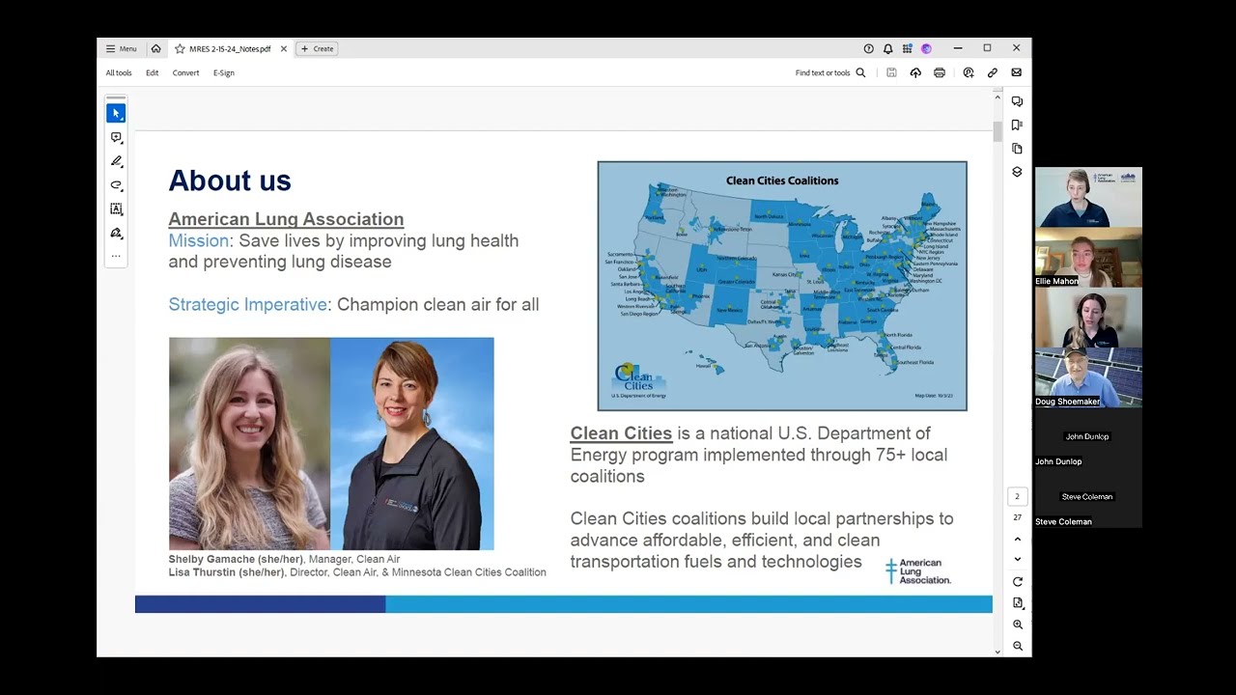Click the About us heading
The image size is (1236, 695).
230,181
